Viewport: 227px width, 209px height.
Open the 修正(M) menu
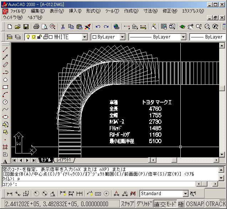click(170, 11)
